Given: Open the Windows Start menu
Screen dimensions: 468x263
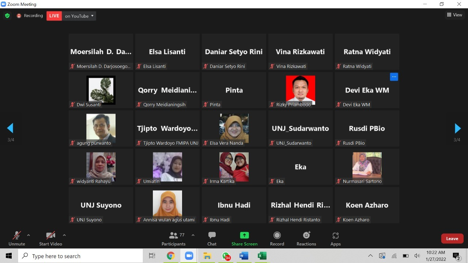Looking at the screenshot, I should pos(9,256).
